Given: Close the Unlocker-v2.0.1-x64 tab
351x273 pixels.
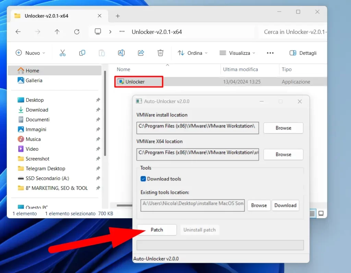Looking at the screenshot, I should tap(100, 16).
